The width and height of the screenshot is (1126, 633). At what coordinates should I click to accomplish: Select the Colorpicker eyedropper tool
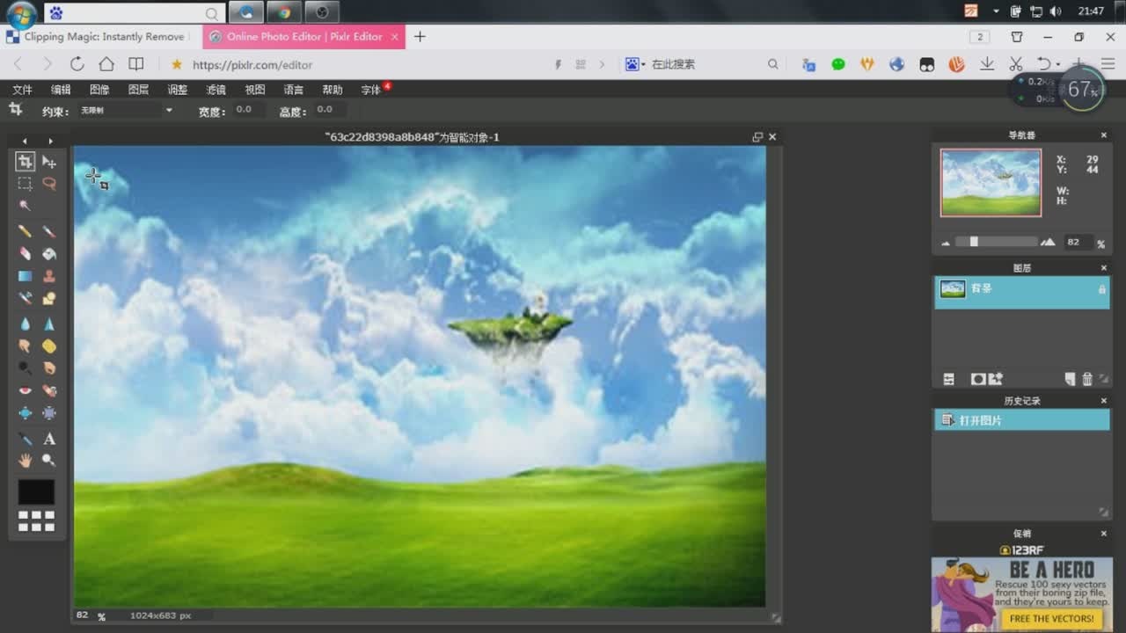[25, 439]
